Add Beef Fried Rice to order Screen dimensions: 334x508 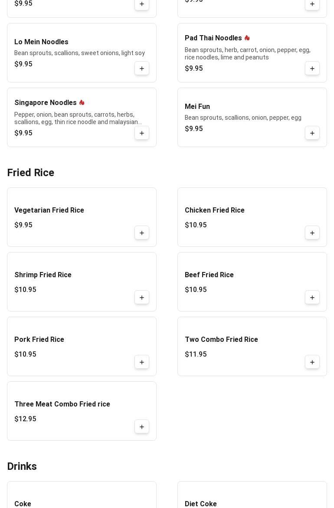(312, 298)
